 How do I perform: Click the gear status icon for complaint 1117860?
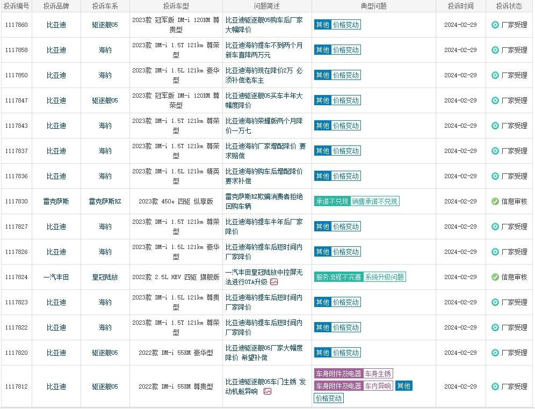[x=495, y=25]
